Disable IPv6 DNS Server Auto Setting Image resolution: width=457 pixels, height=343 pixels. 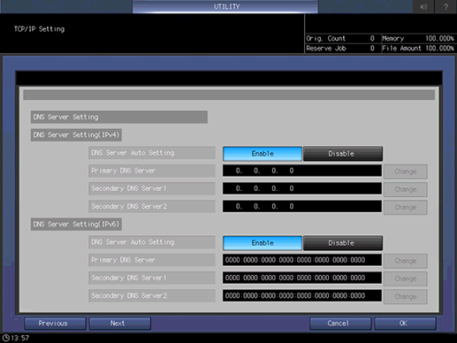[343, 243]
